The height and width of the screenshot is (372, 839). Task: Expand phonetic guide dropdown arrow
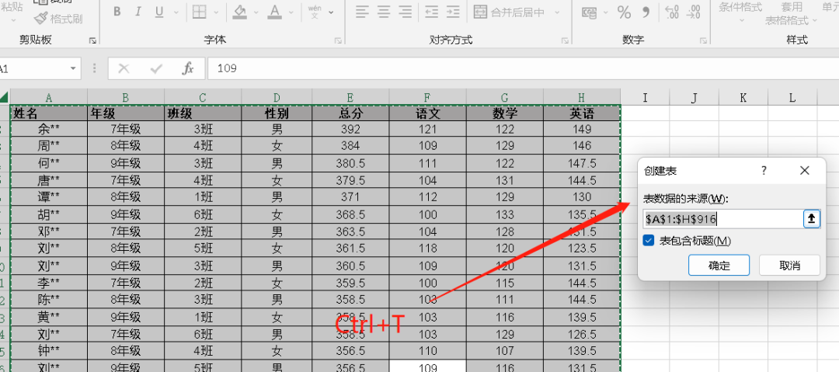click(x=331, y=12)
